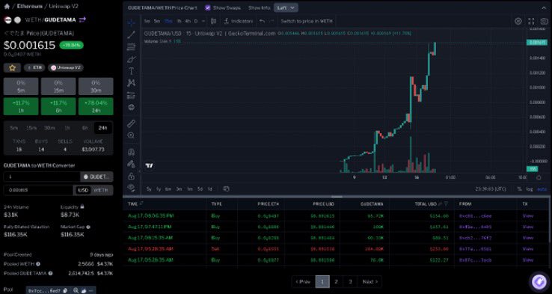Filter trades by total USD
552x294 pixels.
[x=446, y=204]
